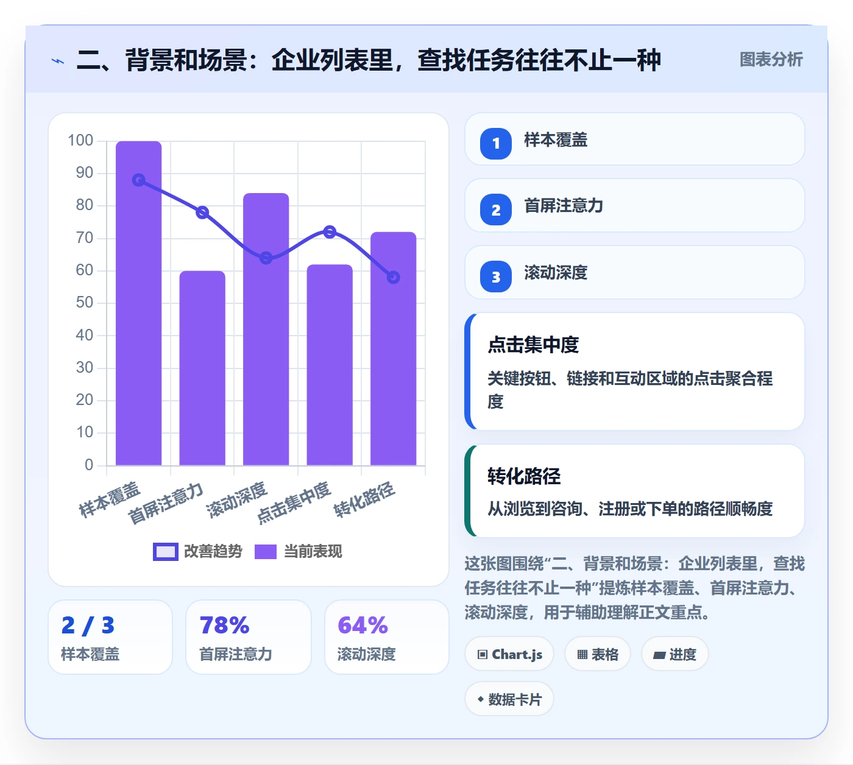Click the summary paragraph starting 这张图围绕

634,588
